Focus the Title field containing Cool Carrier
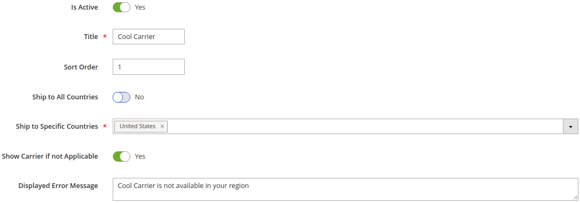This screenshot has height=203, width=580. [x=148, y=37]
